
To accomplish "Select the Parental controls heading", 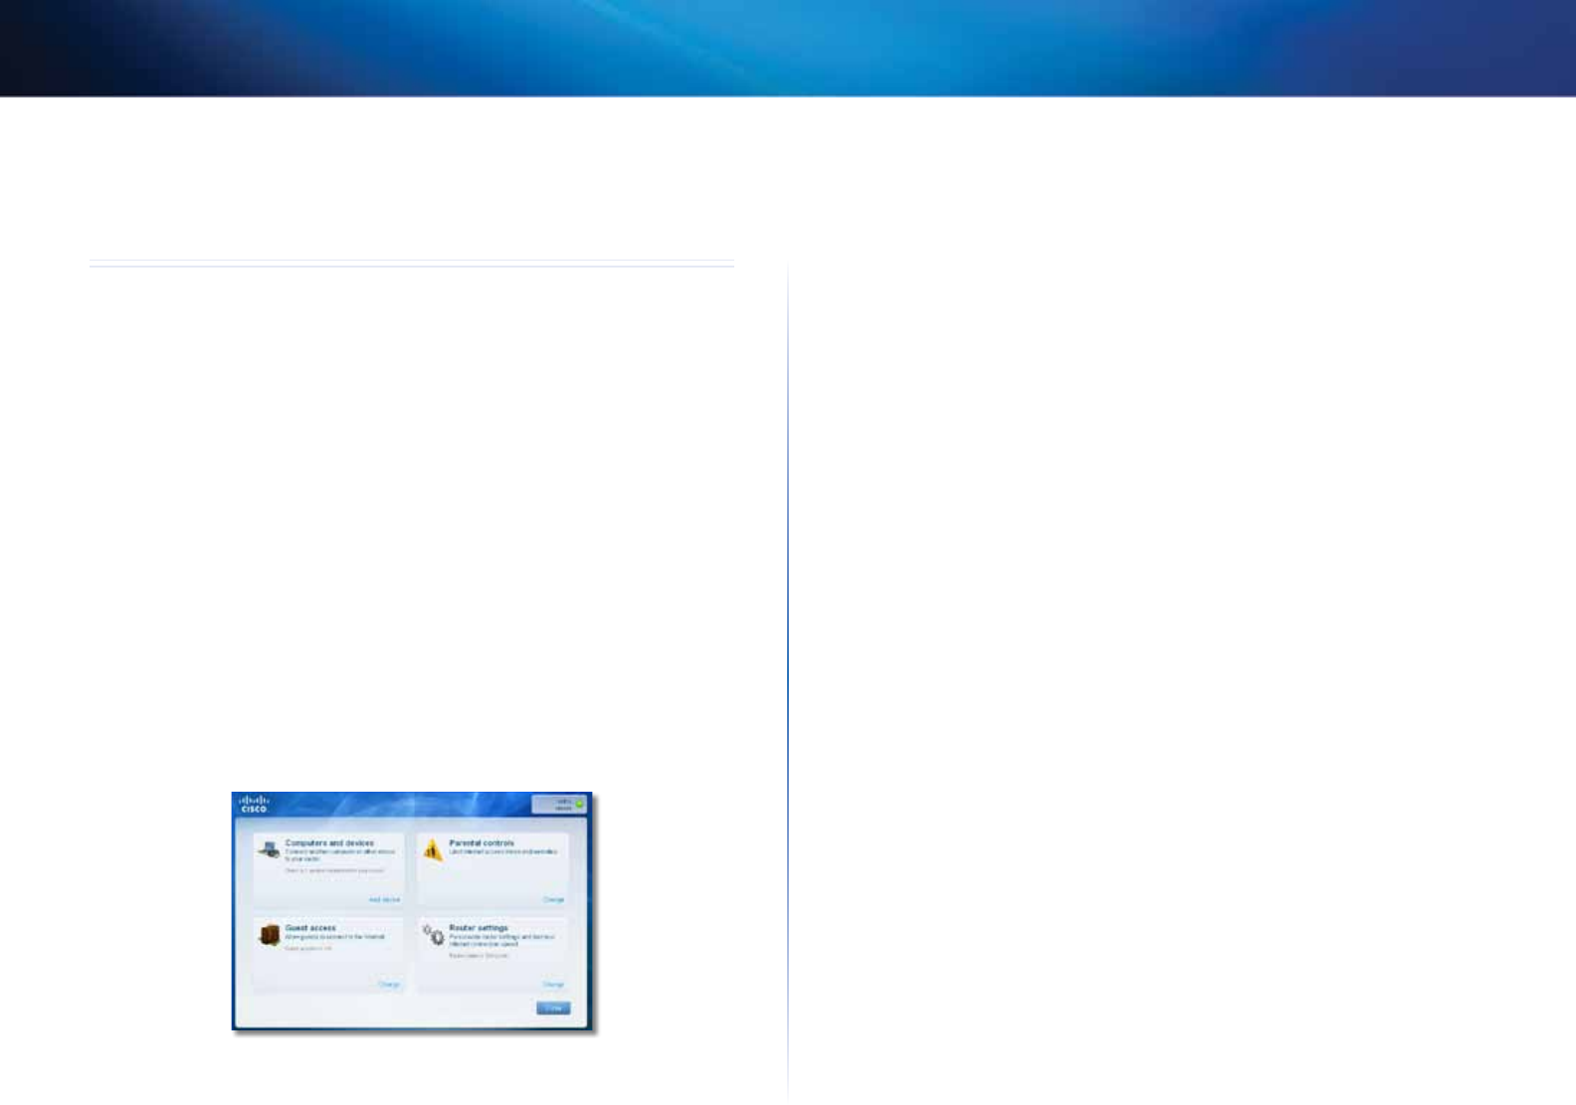I will (482, 842).
